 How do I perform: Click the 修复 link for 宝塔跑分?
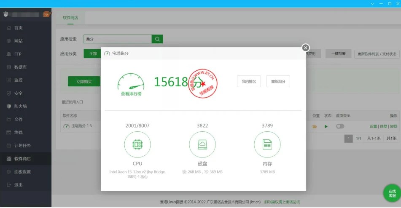point(383,126)
